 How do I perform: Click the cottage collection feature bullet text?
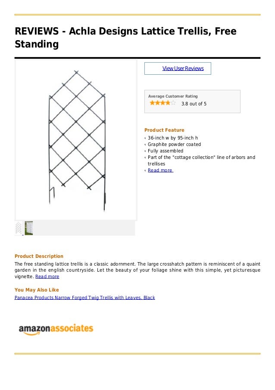tap(201, 160)
